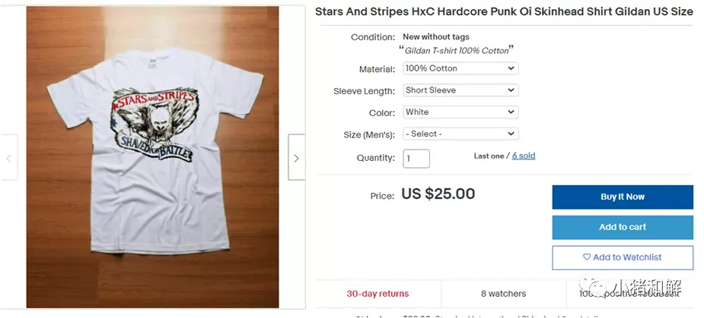The width and height of the screenshot is (704, 318).
Task: Open the Material dropdown
Action: coord(460,68)
